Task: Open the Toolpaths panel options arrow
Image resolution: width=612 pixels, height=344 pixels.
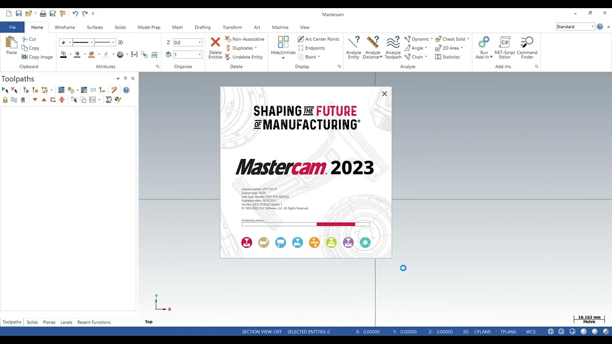Action: (x=118, y=78)
